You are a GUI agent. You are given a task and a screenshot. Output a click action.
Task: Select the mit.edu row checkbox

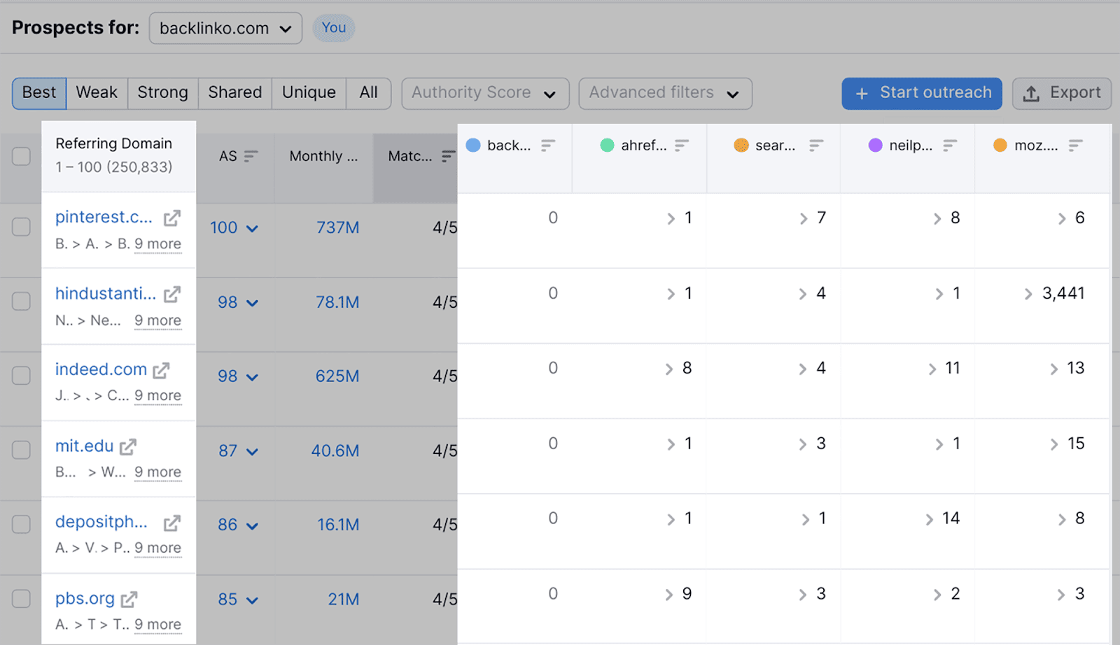pyautogui.click(x=22, y=450)
